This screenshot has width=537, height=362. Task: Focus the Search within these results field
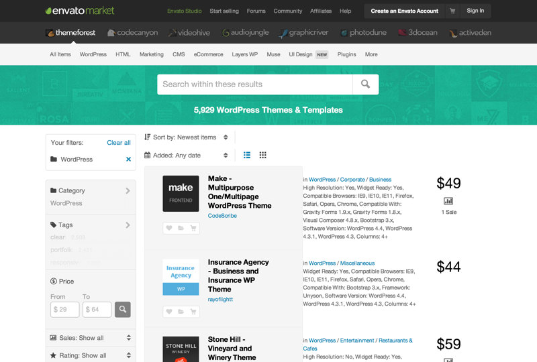[255, 84]
